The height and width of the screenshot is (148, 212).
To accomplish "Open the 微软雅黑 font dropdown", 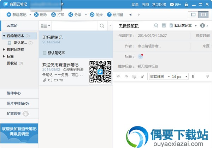I will 160,76.
